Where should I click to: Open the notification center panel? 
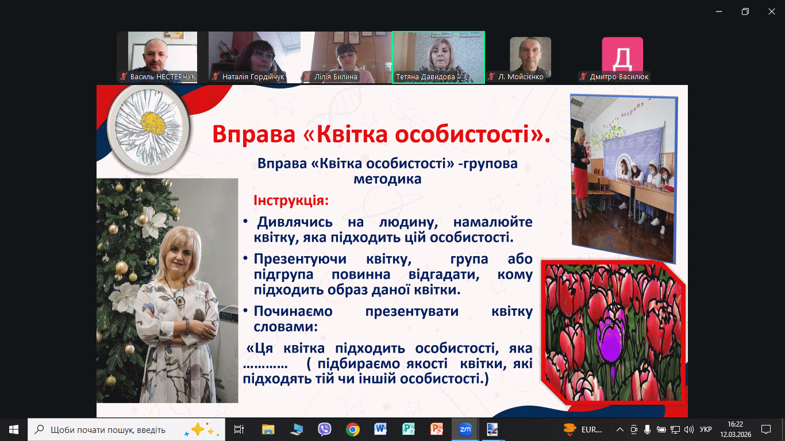pyautogui.click(x=765, y=429)
